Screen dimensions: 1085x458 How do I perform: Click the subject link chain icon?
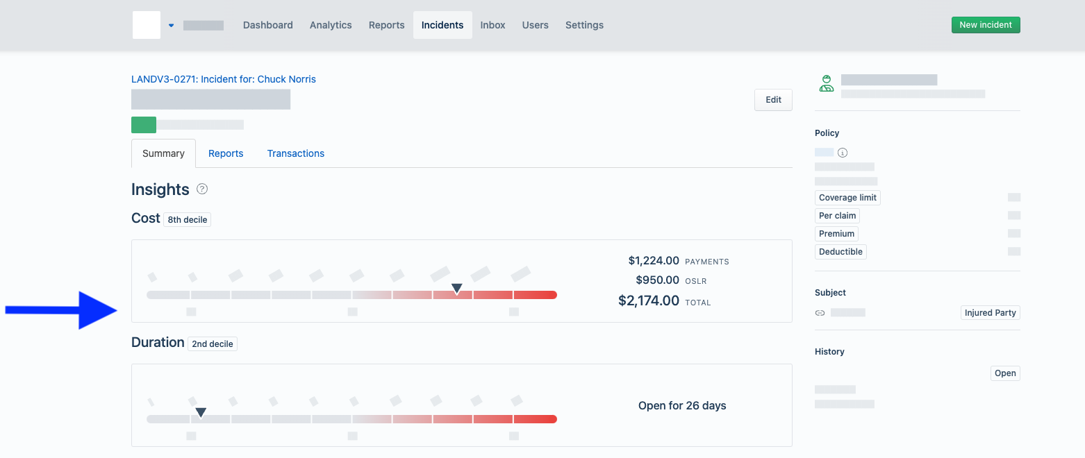tap(820, 313)
